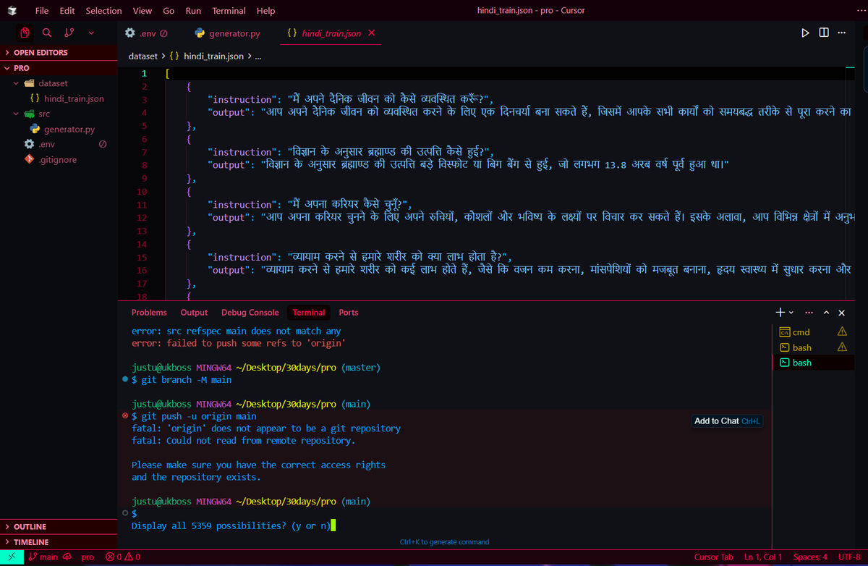Open the Selection menu
The width and height of the screenshot is (868, 566).
click(x=103, y=11)
